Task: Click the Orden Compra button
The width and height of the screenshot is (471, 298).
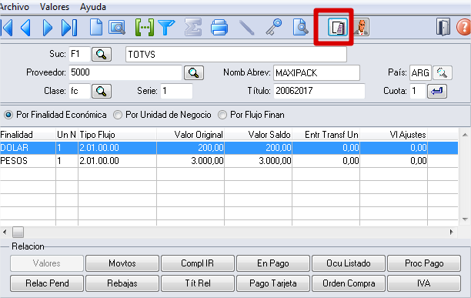Action: pos(349,283)
